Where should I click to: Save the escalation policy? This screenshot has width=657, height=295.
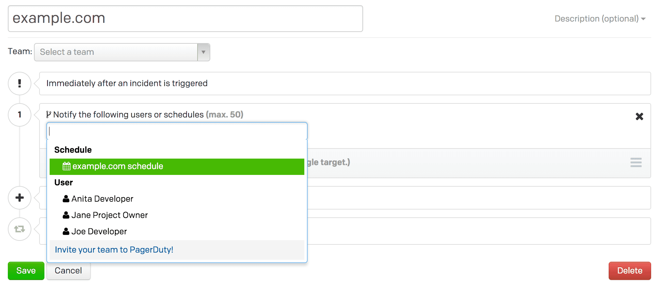[26, 271]
